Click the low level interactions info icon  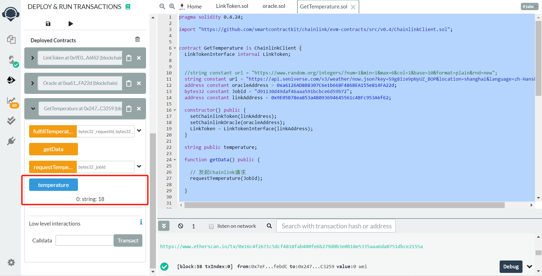pos(141,222)
